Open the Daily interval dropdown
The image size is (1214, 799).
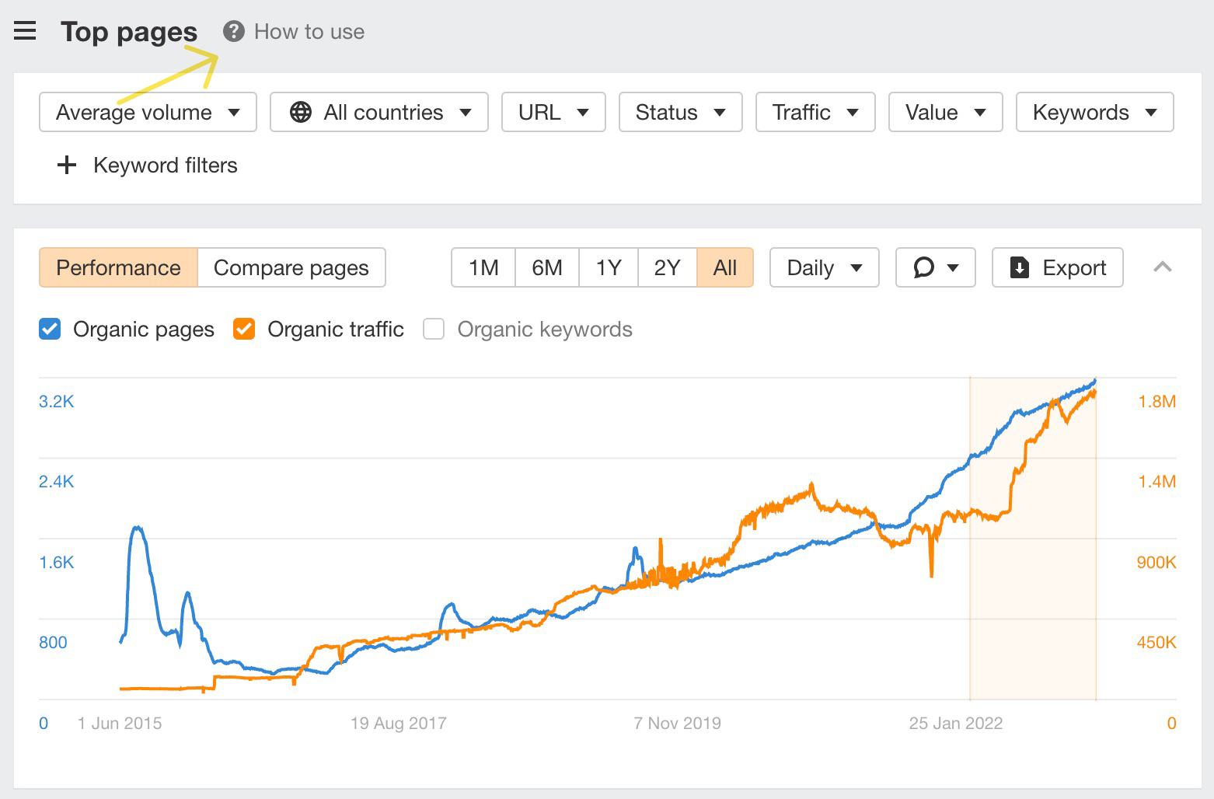tap(824, 267)
